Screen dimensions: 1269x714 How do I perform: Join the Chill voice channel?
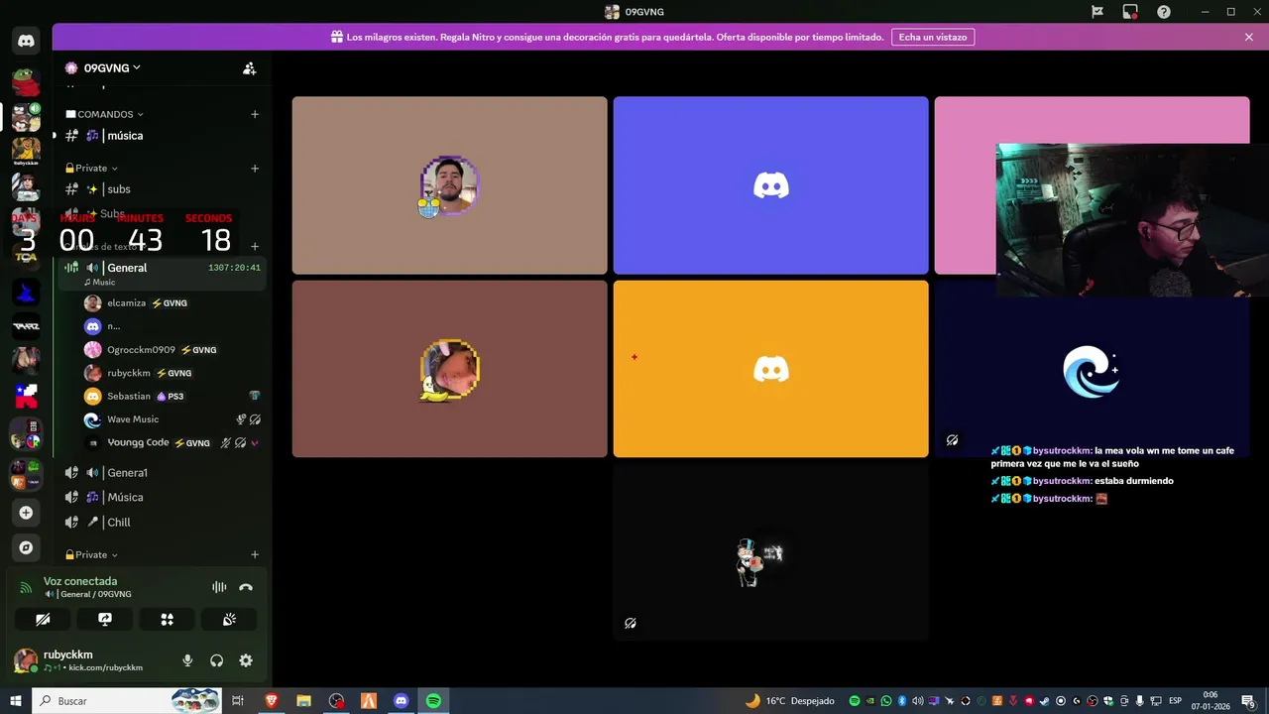point(162,523)
